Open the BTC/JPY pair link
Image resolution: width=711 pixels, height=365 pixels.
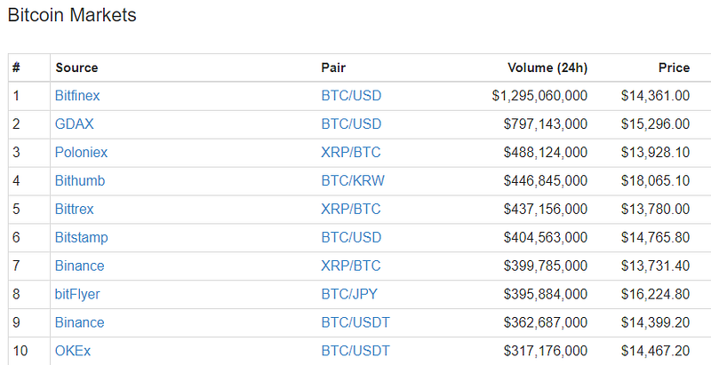(x=349, y=294)
